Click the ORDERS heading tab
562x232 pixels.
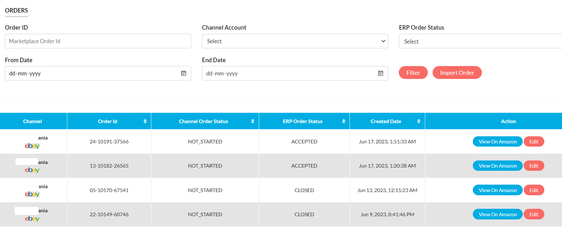coord(16,11)
